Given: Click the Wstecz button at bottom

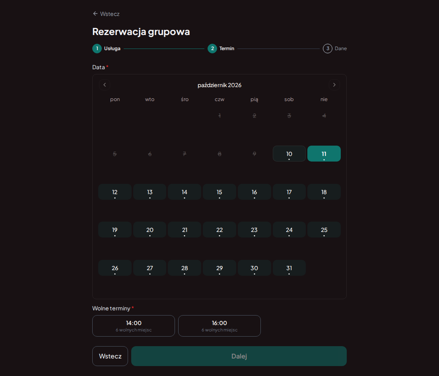Looking at the screenshot, I should tap(110, 356).
